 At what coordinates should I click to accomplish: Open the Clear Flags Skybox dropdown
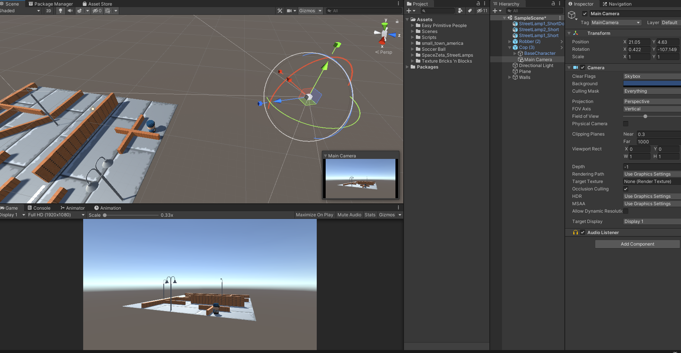click(x=651, y=76)
